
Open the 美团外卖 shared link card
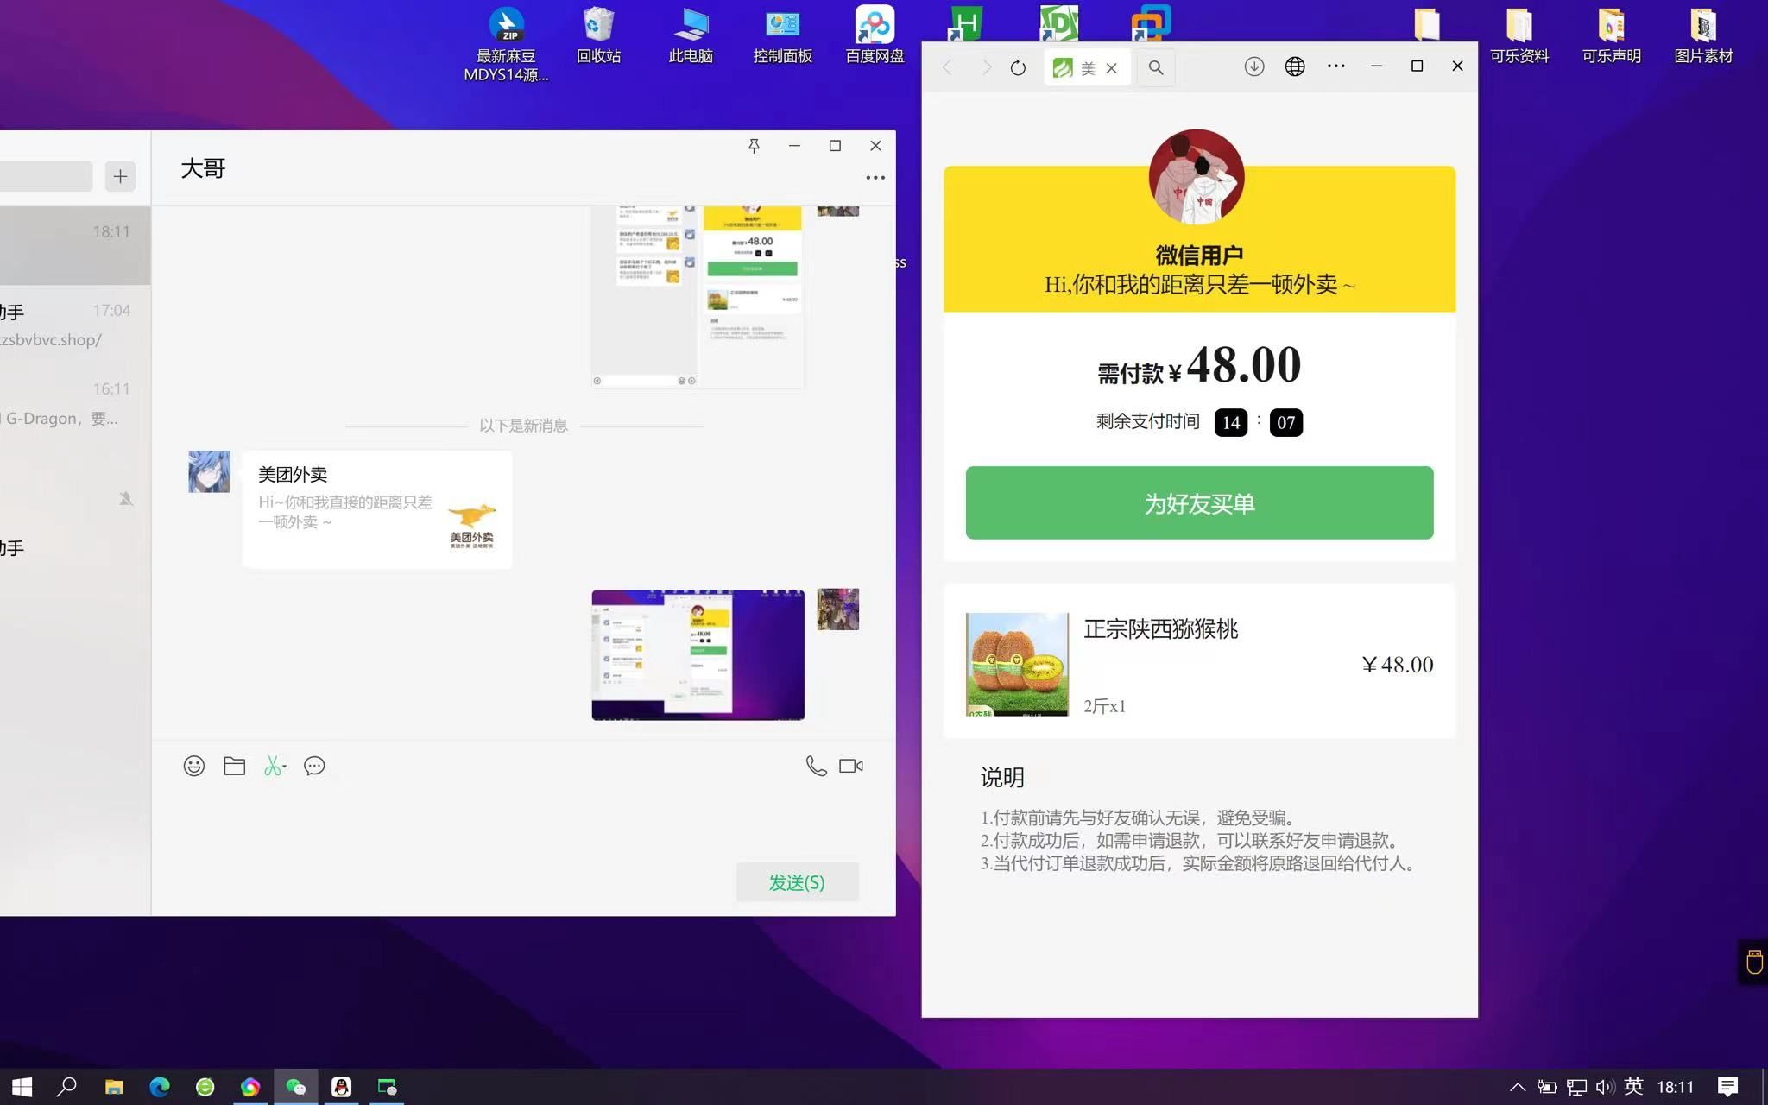(377, 509)
